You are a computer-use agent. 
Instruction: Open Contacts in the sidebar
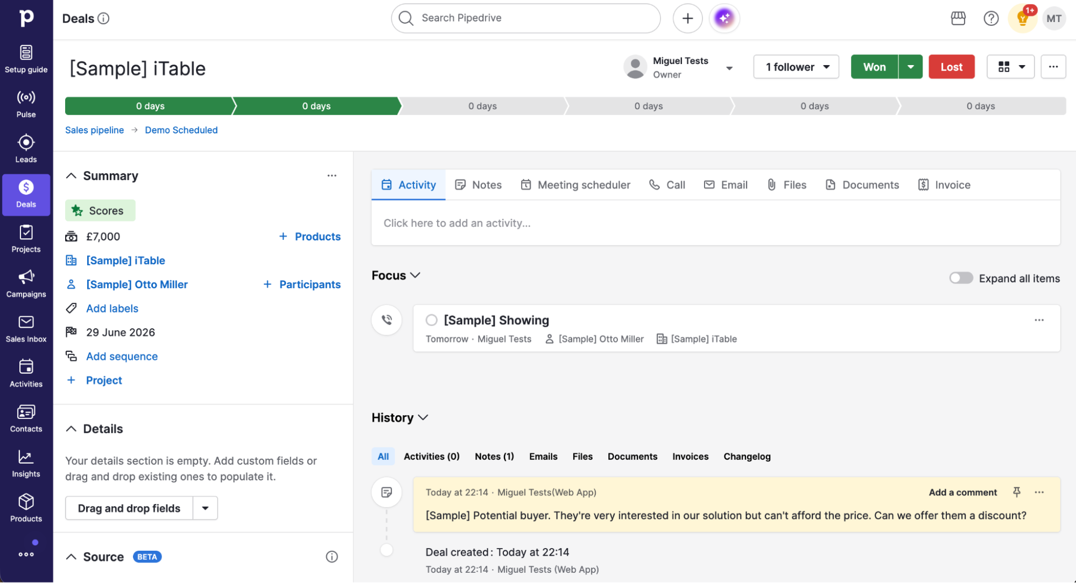pyautogui.click(x=26, y=418)
